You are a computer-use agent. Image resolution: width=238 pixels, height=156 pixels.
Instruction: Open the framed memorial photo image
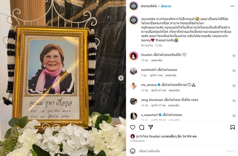tap(51, 77)
